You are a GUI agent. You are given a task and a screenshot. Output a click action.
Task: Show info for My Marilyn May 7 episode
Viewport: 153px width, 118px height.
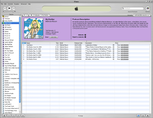point(113,53)
